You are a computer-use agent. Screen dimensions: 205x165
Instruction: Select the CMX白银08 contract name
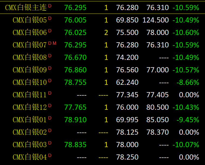point(30,57)
